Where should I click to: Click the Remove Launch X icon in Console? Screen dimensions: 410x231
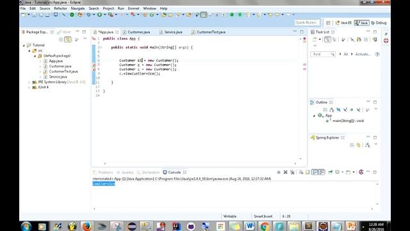point(286,172)
